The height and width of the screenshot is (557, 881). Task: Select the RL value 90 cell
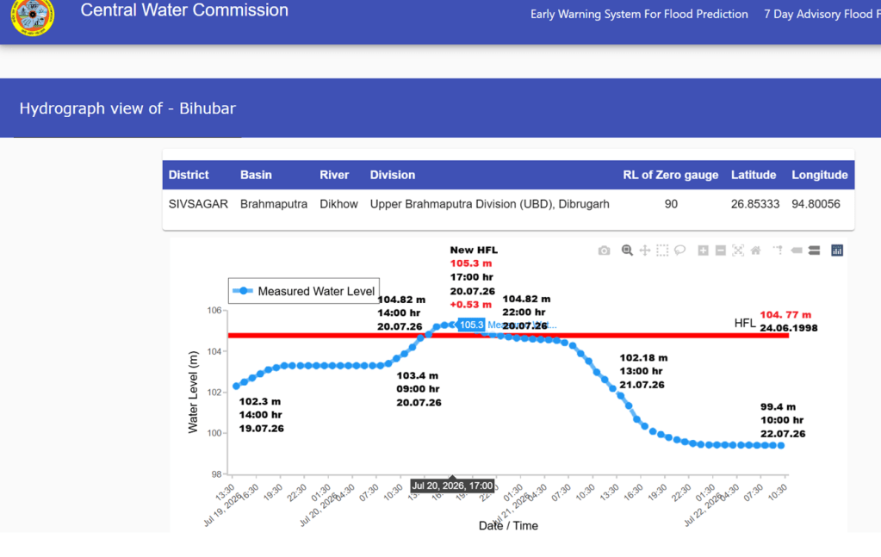click(x=671, y=204)
